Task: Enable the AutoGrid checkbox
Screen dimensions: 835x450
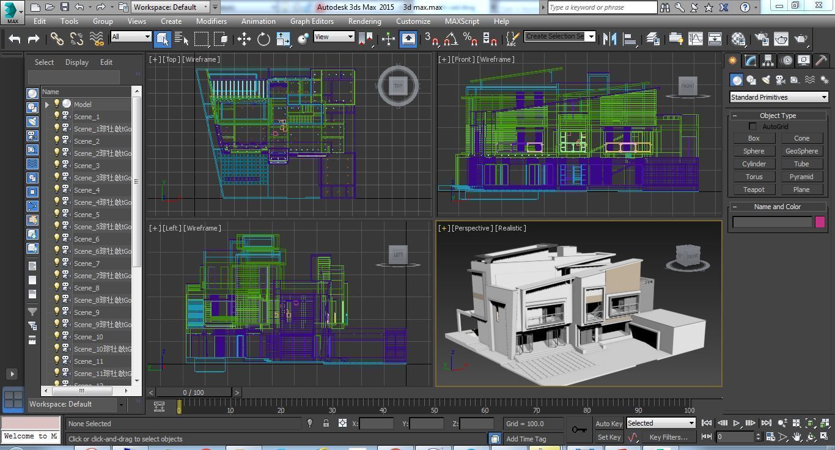Action: [x=753, y=127]
